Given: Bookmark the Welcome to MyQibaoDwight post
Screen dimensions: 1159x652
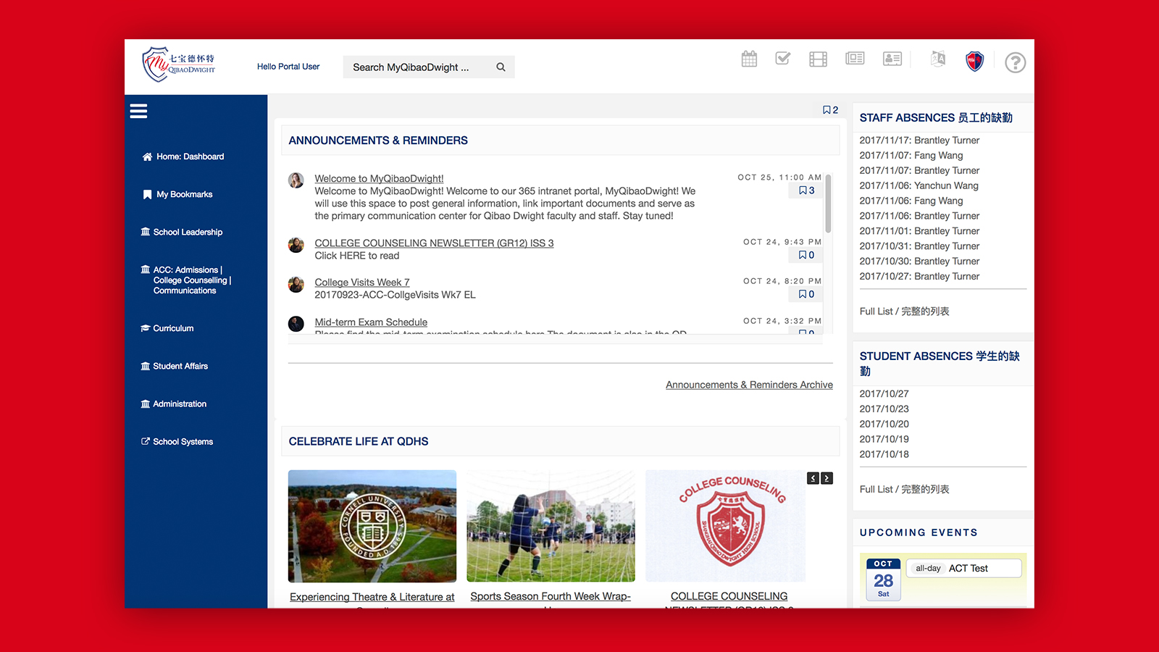Looking at the screenshot, I should 806,191.
